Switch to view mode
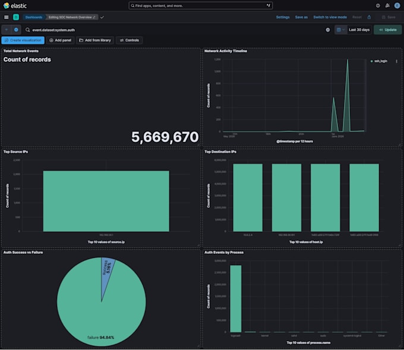The image size is (404, 350). [x=330, y=17]
